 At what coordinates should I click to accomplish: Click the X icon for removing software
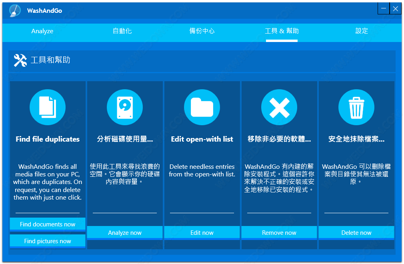[279, 107]
